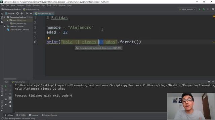215x120 pixels.
Task: Run Hola_mundo with the green toolbar arrow
Action: point(200,9)
